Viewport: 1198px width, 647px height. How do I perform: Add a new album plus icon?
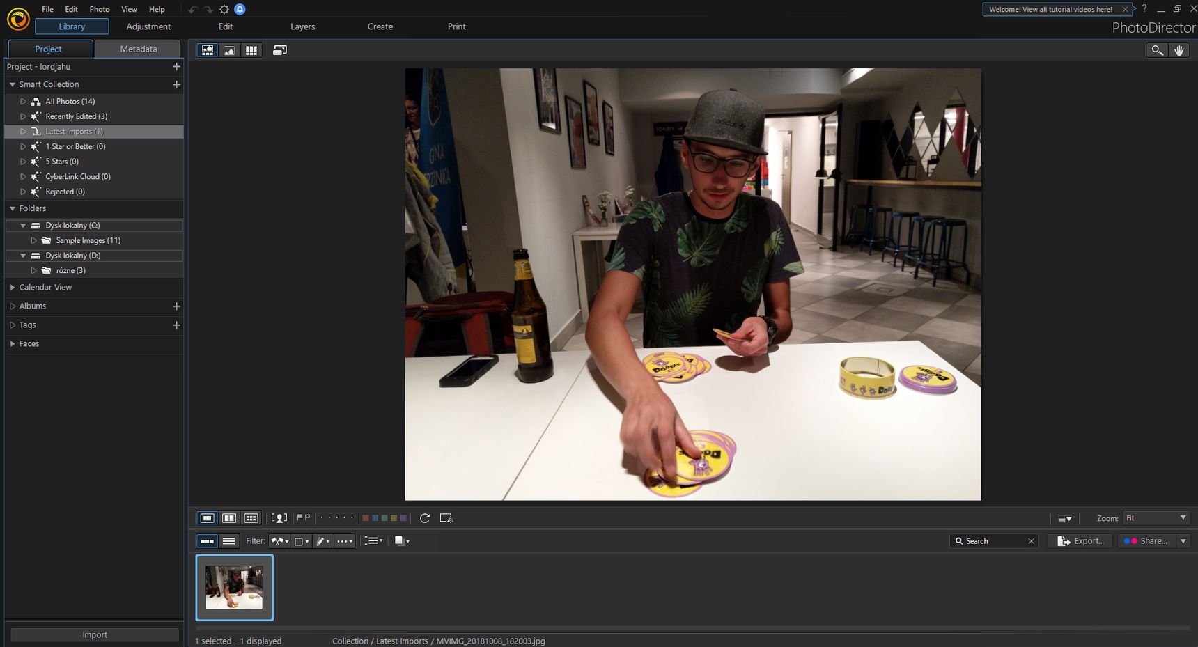[176, 306]
